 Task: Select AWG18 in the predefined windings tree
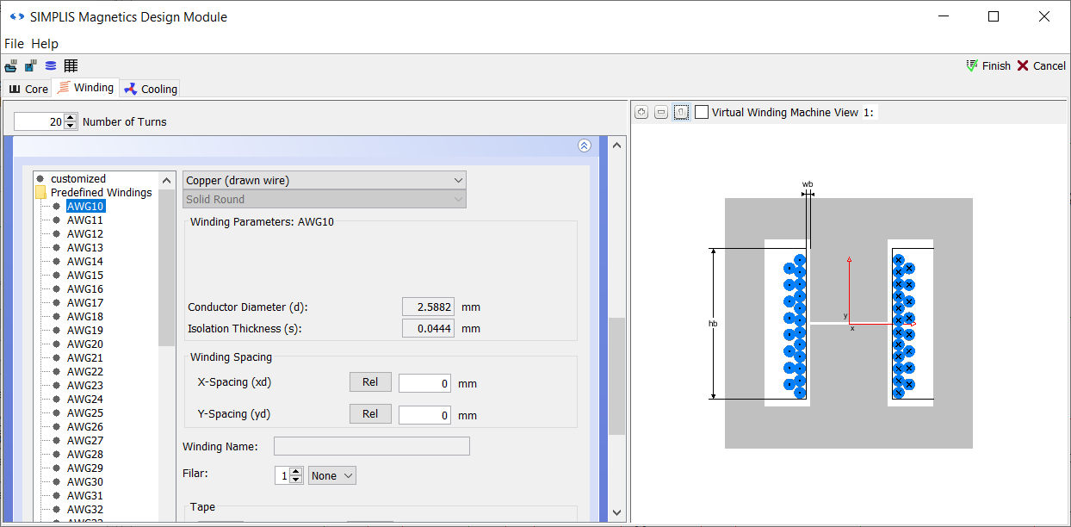(85, 317)
